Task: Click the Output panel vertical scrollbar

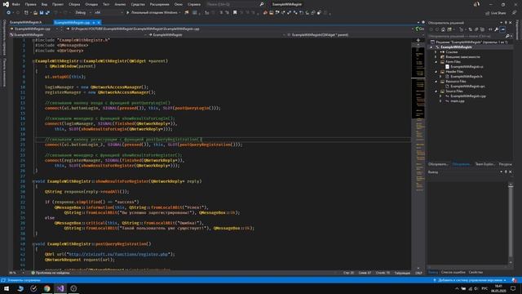Action: (x=511, y=223)
